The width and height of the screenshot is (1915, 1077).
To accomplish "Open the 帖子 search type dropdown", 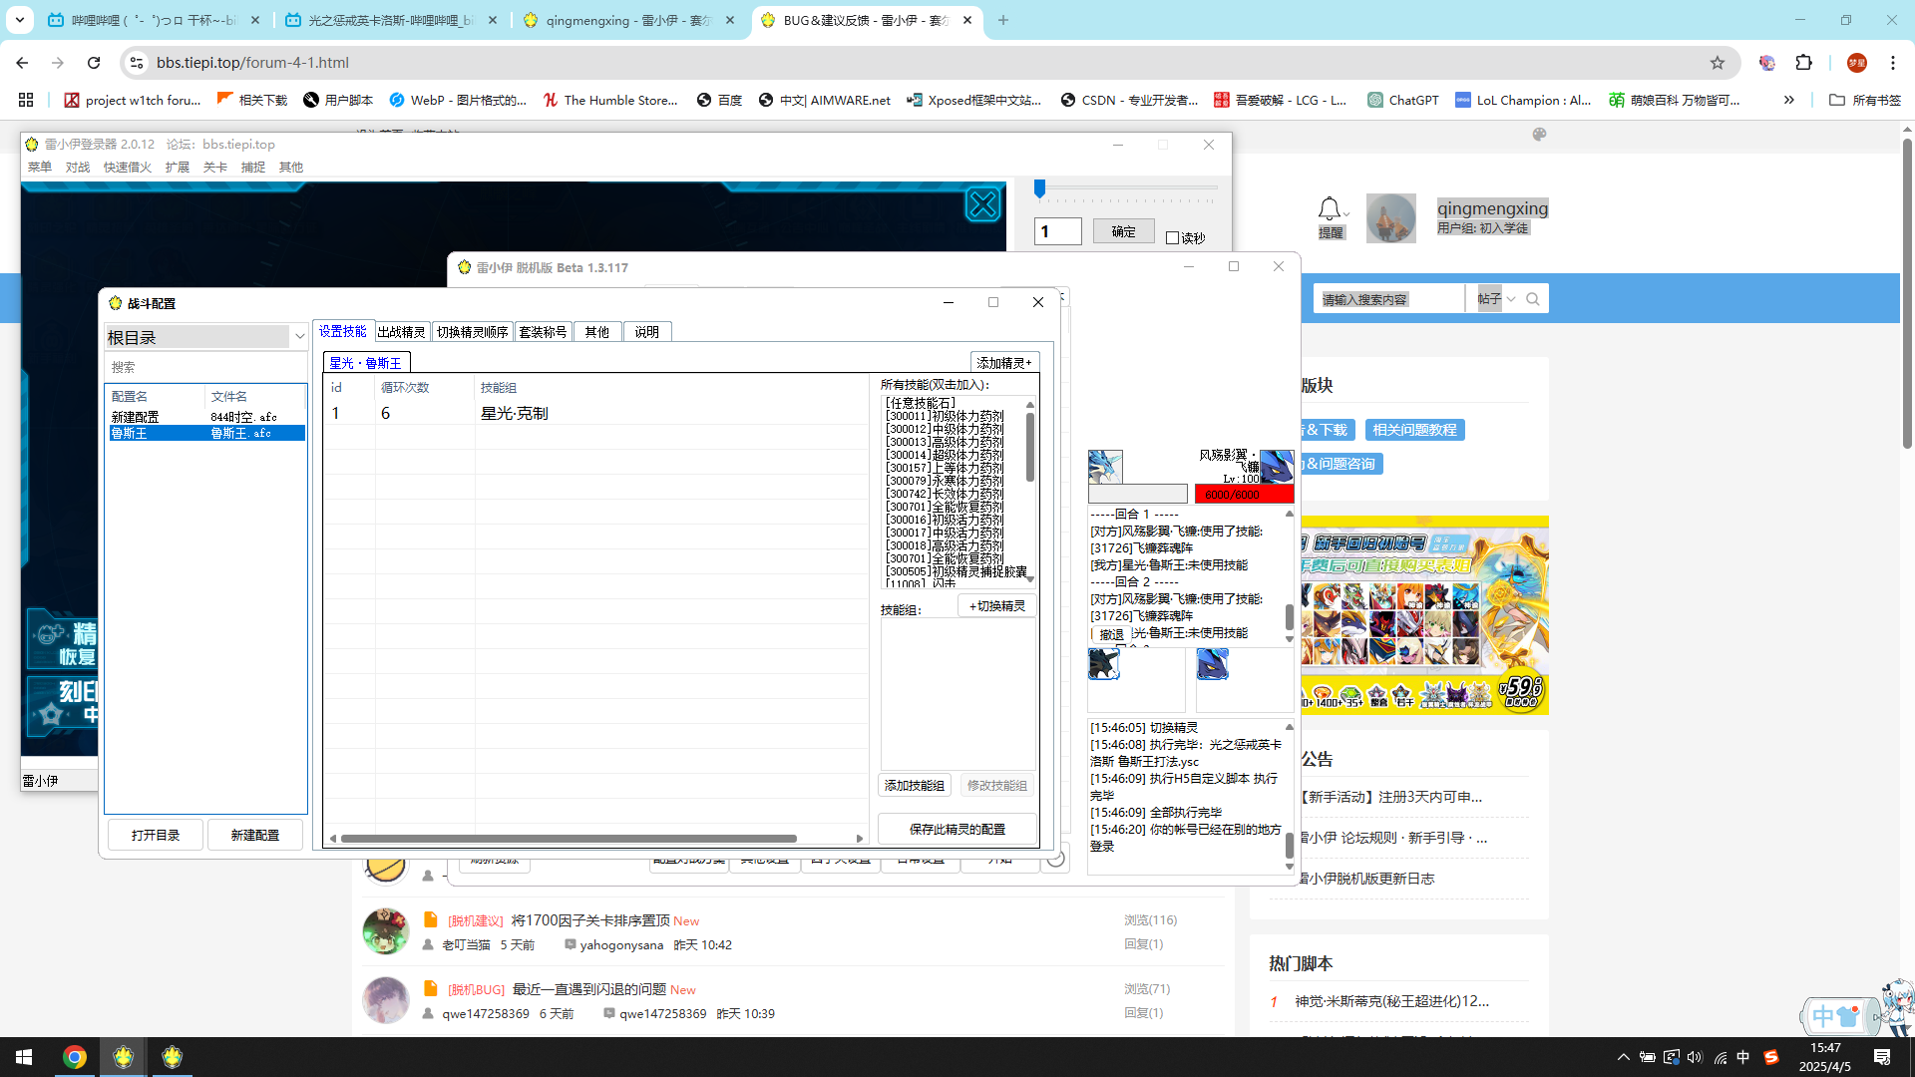I will click(1497, 299).
